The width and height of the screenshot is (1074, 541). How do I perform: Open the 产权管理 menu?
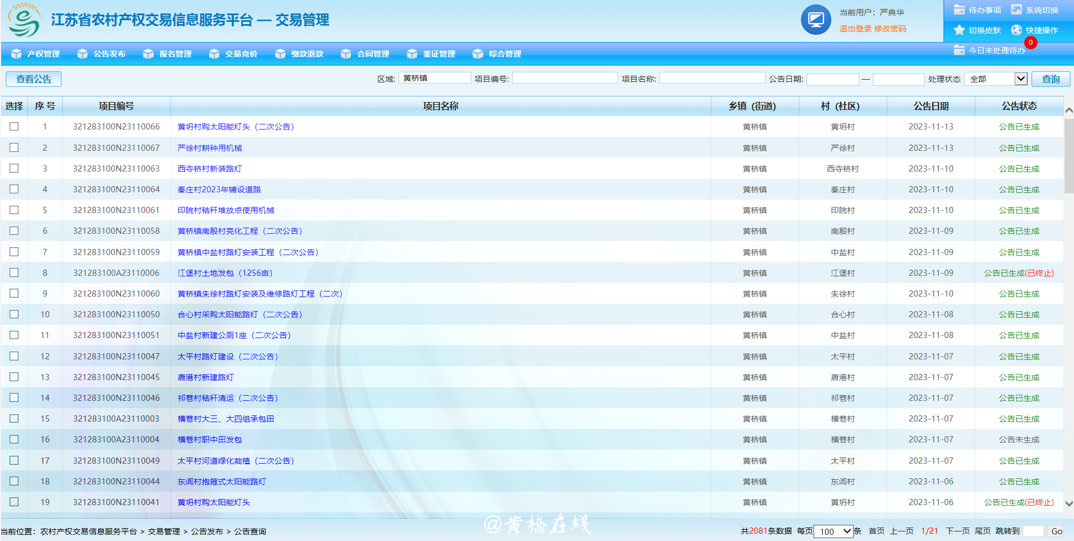coord(44,54)
